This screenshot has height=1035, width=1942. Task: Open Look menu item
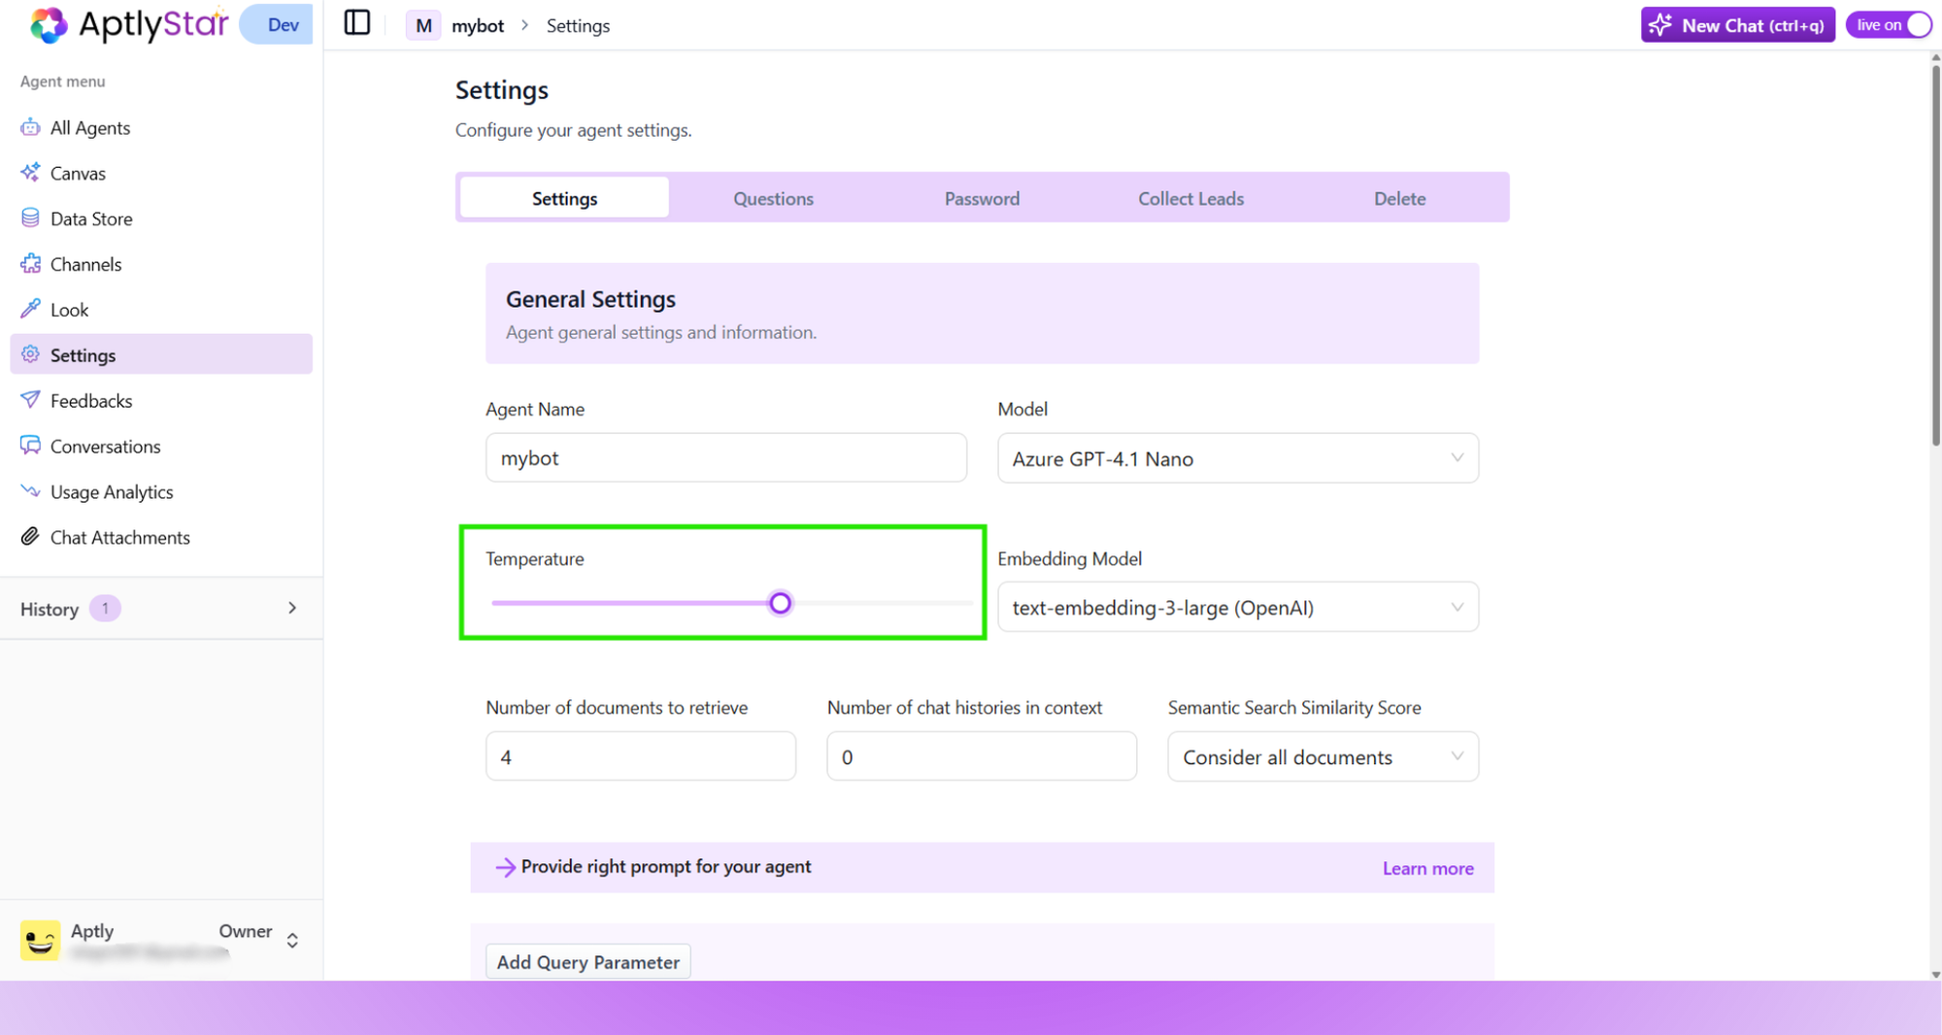coord(161,310)
